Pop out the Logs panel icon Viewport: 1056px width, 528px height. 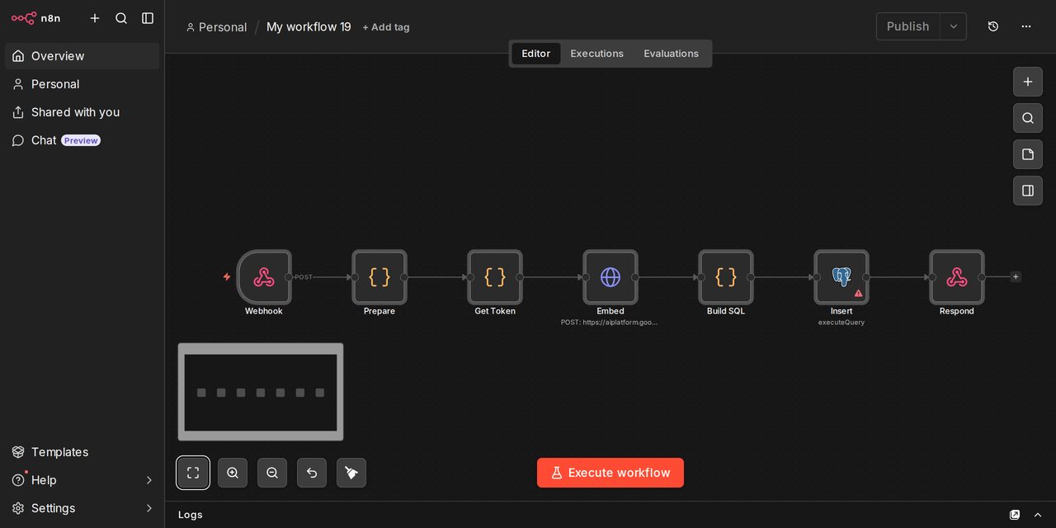click(x=1015, y=515)
